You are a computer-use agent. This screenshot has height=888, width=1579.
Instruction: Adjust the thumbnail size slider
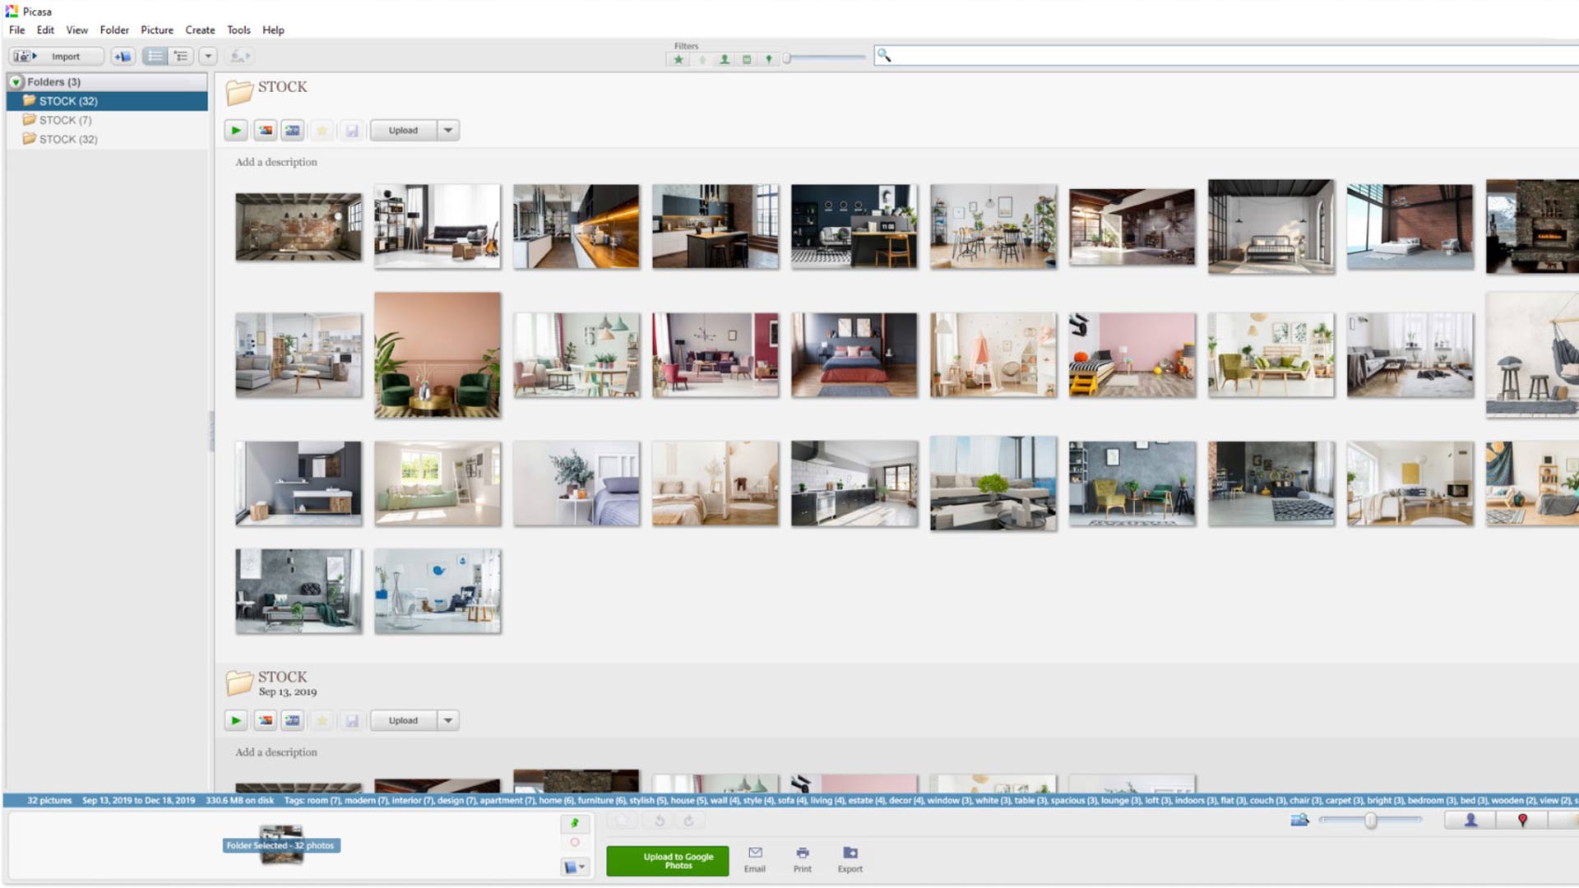coord(1370,820)
